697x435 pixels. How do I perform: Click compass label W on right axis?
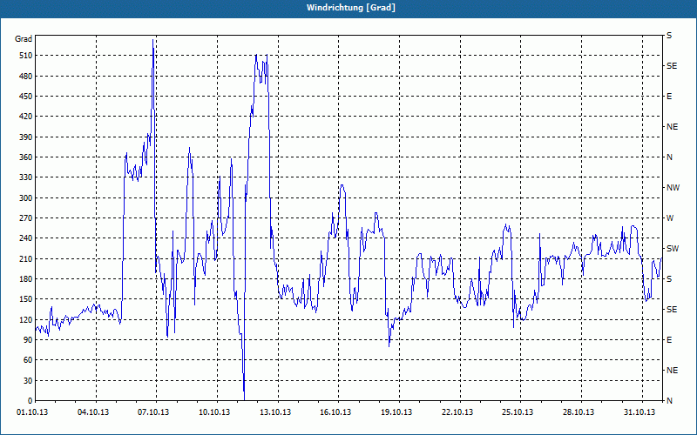coord(670,218)
